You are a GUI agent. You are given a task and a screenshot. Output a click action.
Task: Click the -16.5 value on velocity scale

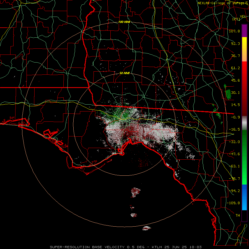[x=234, y=129]
